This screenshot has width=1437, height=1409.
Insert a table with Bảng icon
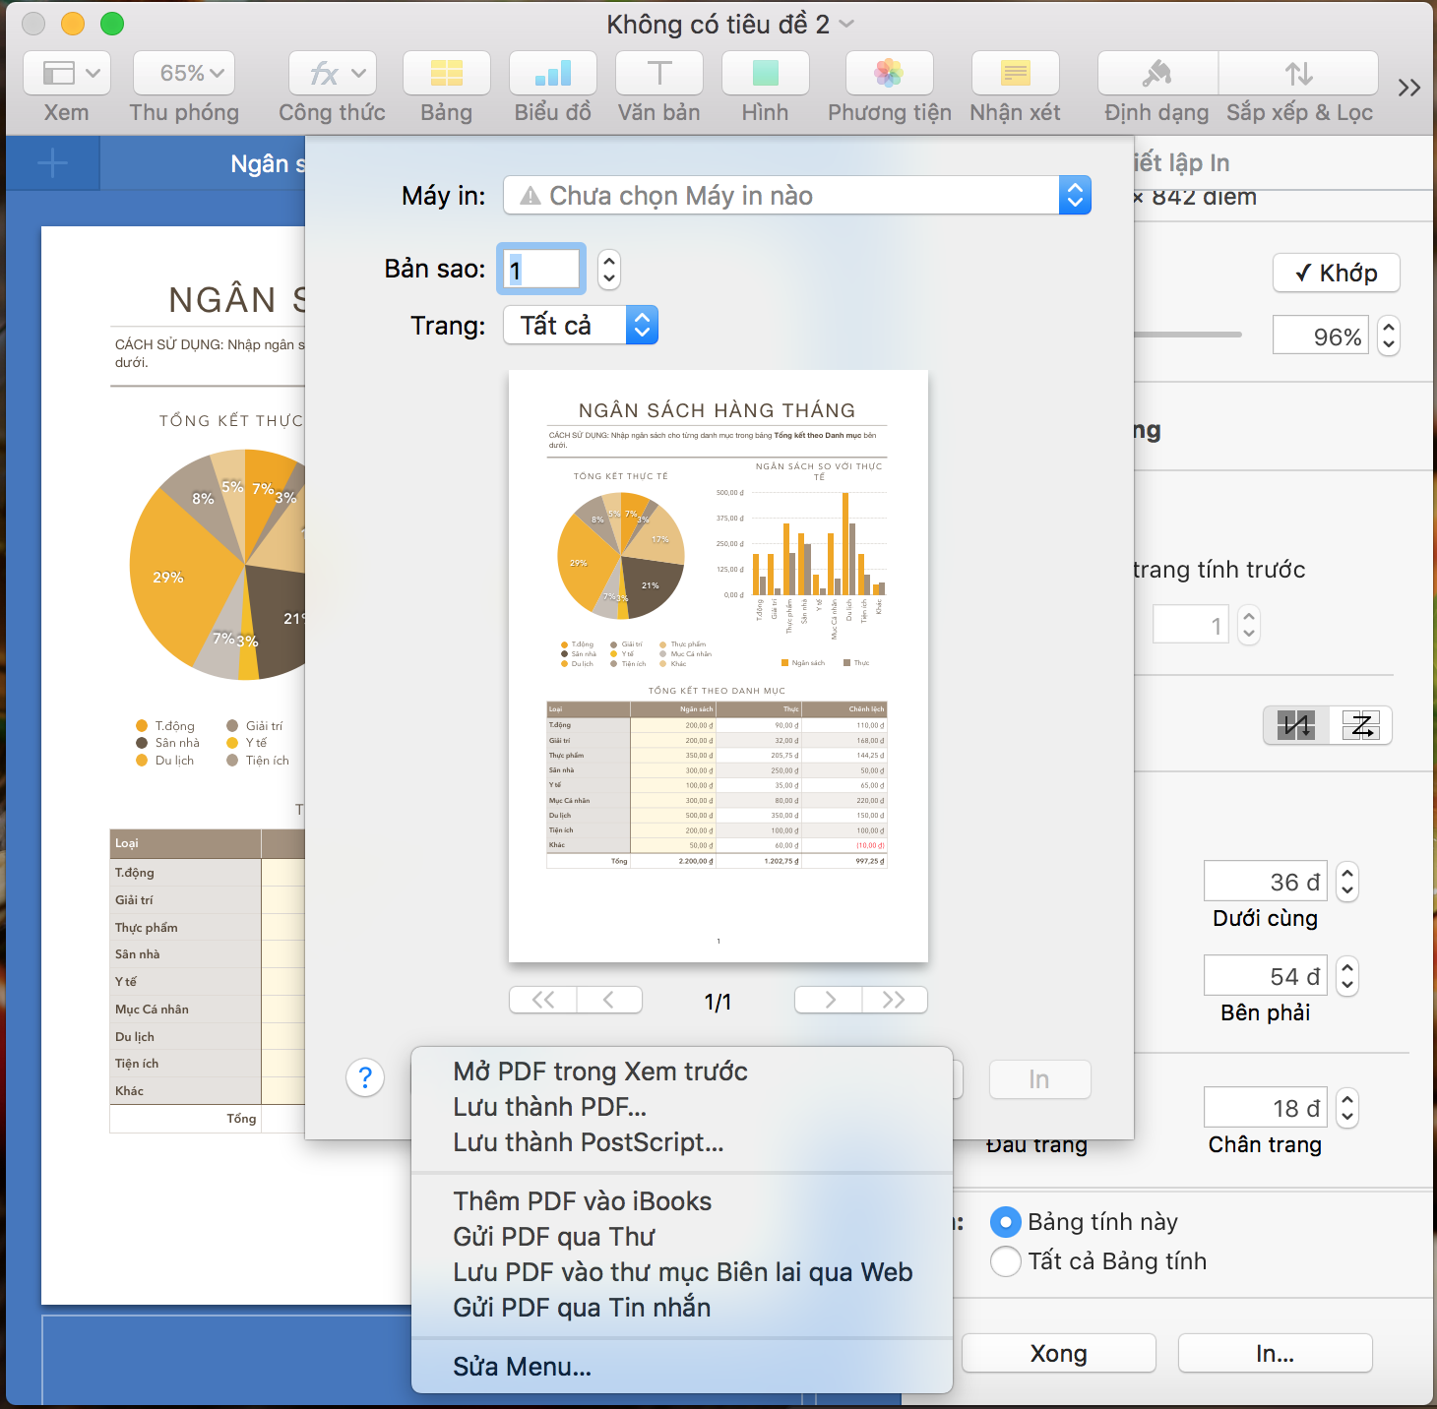coord(447,74)
